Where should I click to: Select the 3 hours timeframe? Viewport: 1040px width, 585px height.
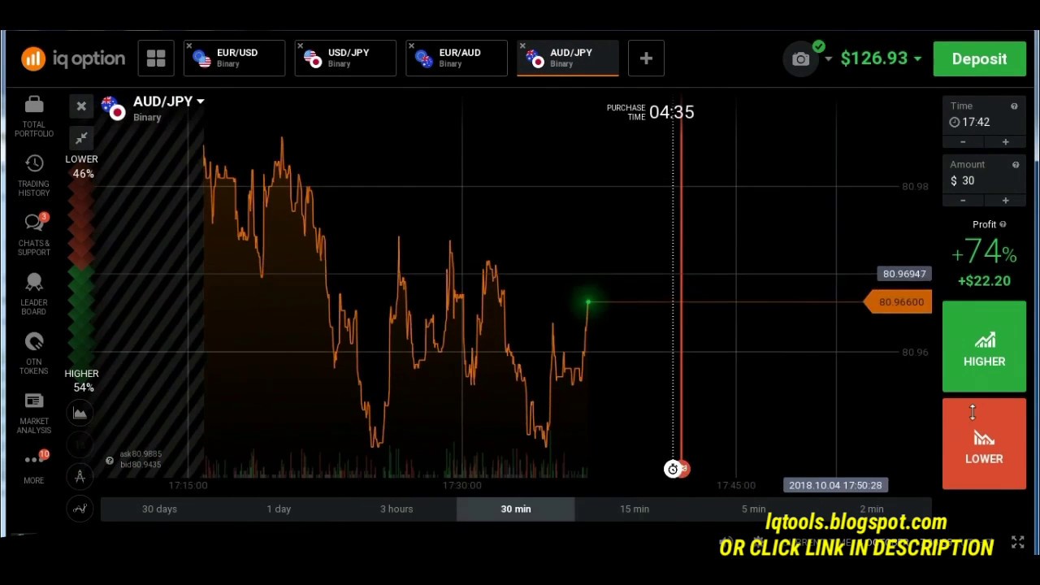396,509
